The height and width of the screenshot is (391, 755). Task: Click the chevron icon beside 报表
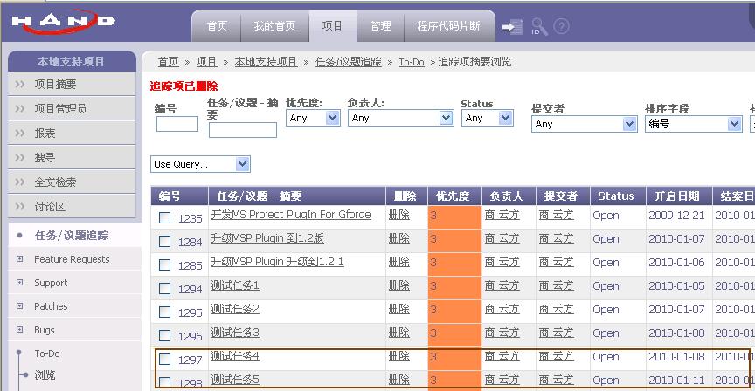coord(20,134)
